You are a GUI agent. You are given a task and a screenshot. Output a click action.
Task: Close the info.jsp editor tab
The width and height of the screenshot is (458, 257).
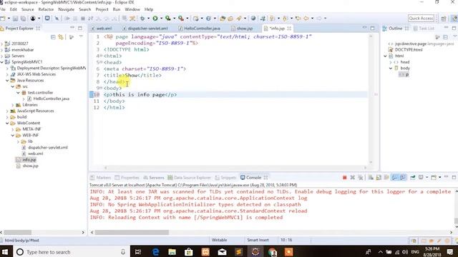tap(289, 29)
